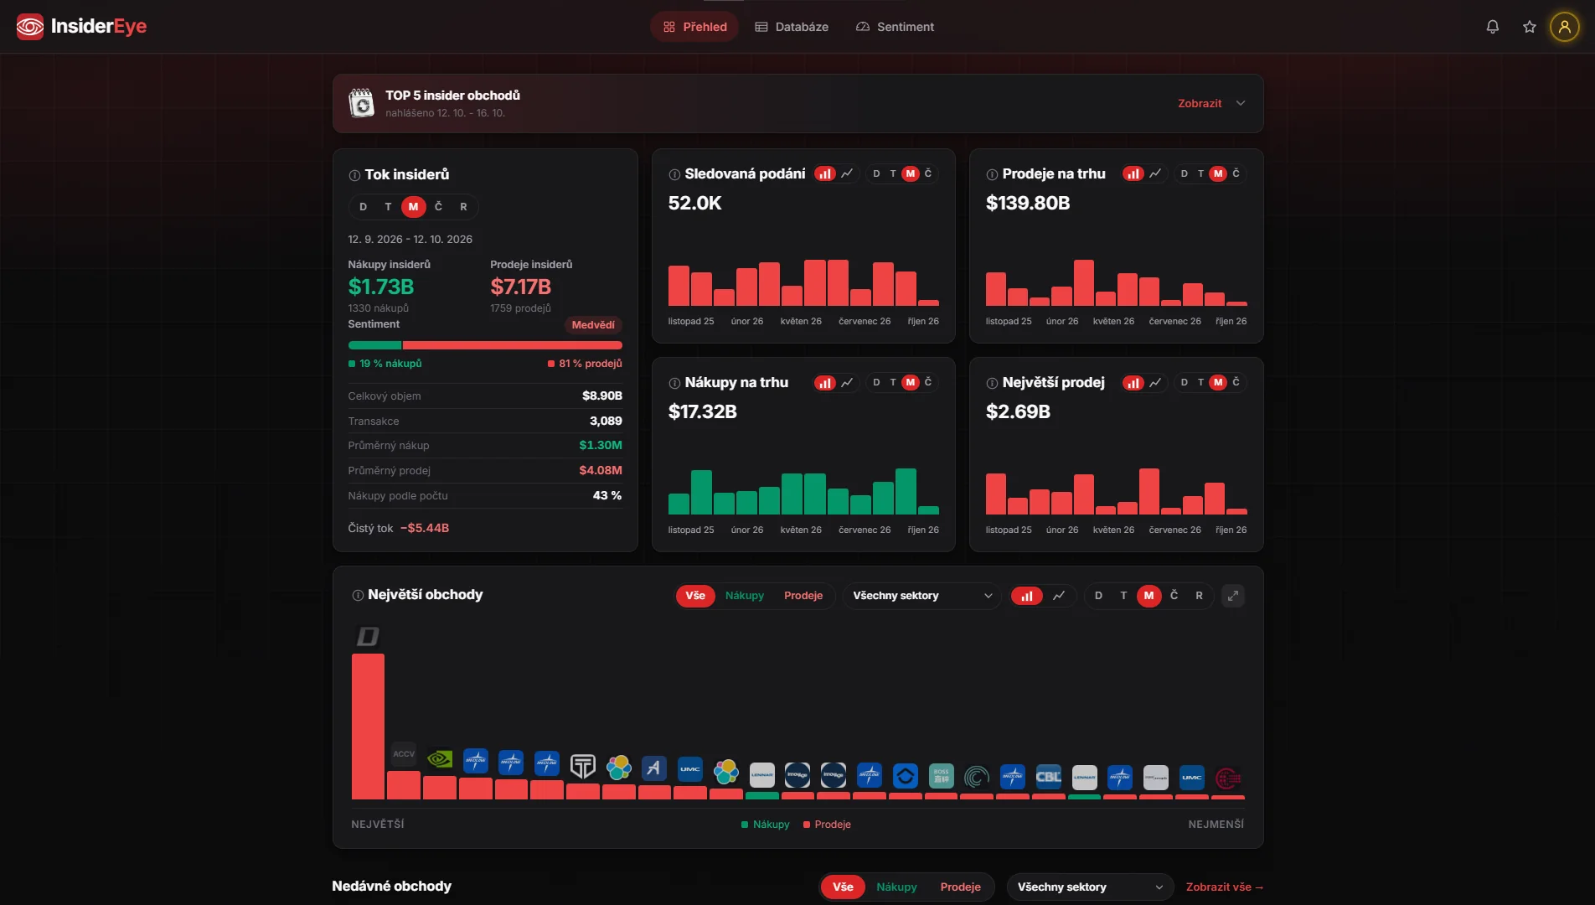Image resolution: width=1595 pixels, height=905 pixels.
Task: Switch Sledovaná podání to line chart
Action: click(x=847, y=173)
